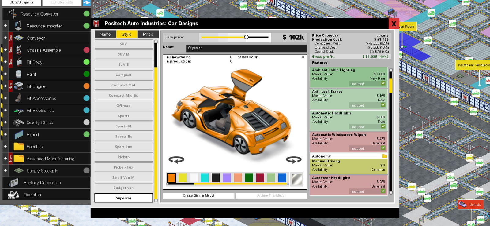Toggle the Chassis Assemble red status dot

87,50
